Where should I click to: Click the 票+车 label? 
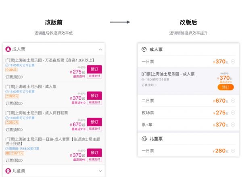tap(147, 124)
